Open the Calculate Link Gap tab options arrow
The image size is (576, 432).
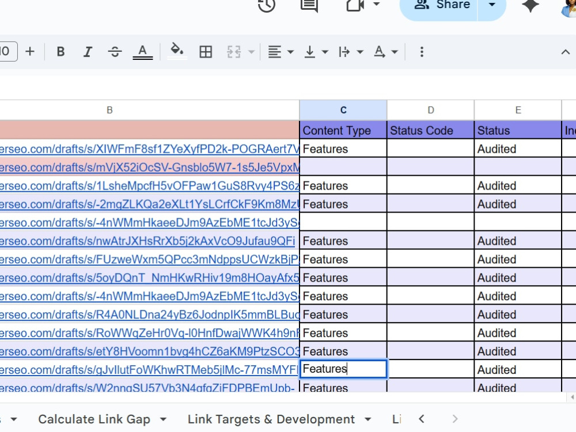click(x=164, y=419)
